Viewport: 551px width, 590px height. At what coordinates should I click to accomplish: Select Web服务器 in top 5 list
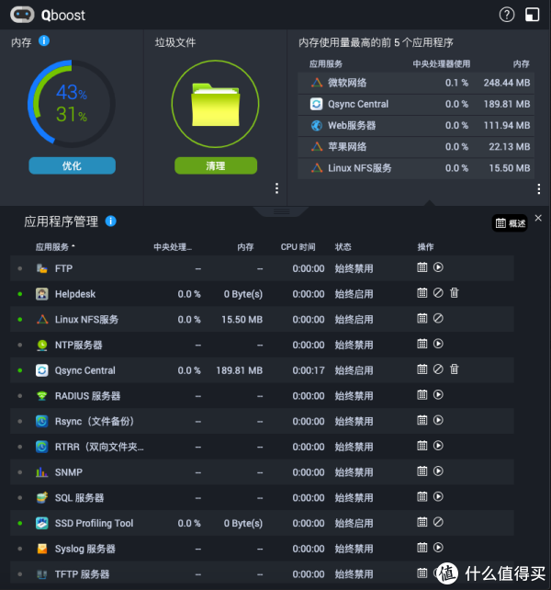tap(416, 126)
